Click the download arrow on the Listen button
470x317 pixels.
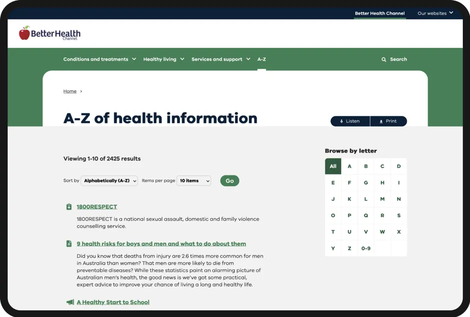pyautogui.click(x=341, y=121)
